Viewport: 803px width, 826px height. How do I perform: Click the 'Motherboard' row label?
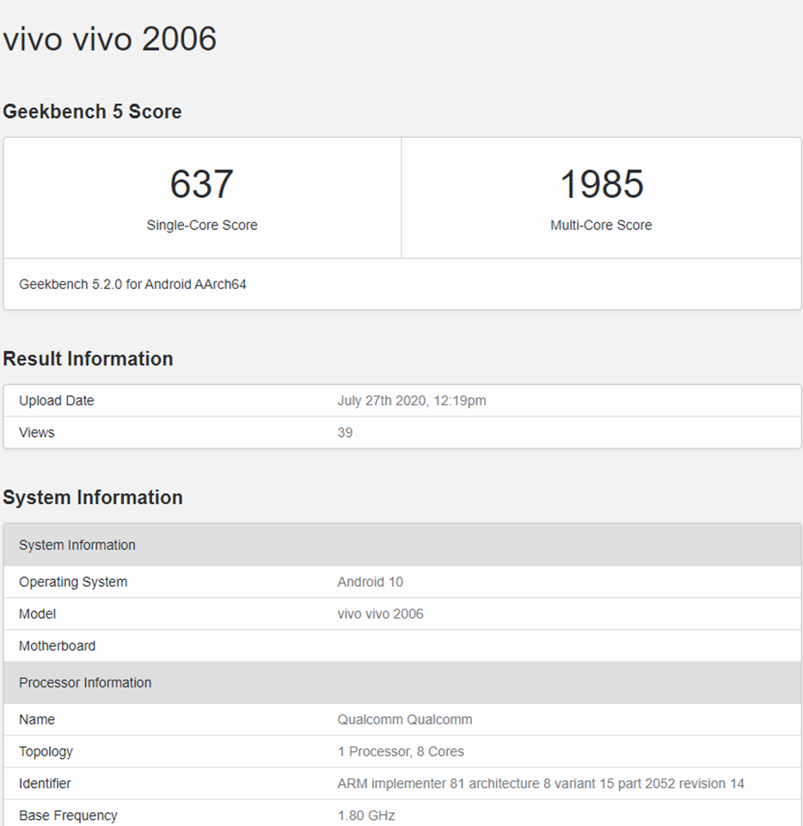click(x=57, y=646)
